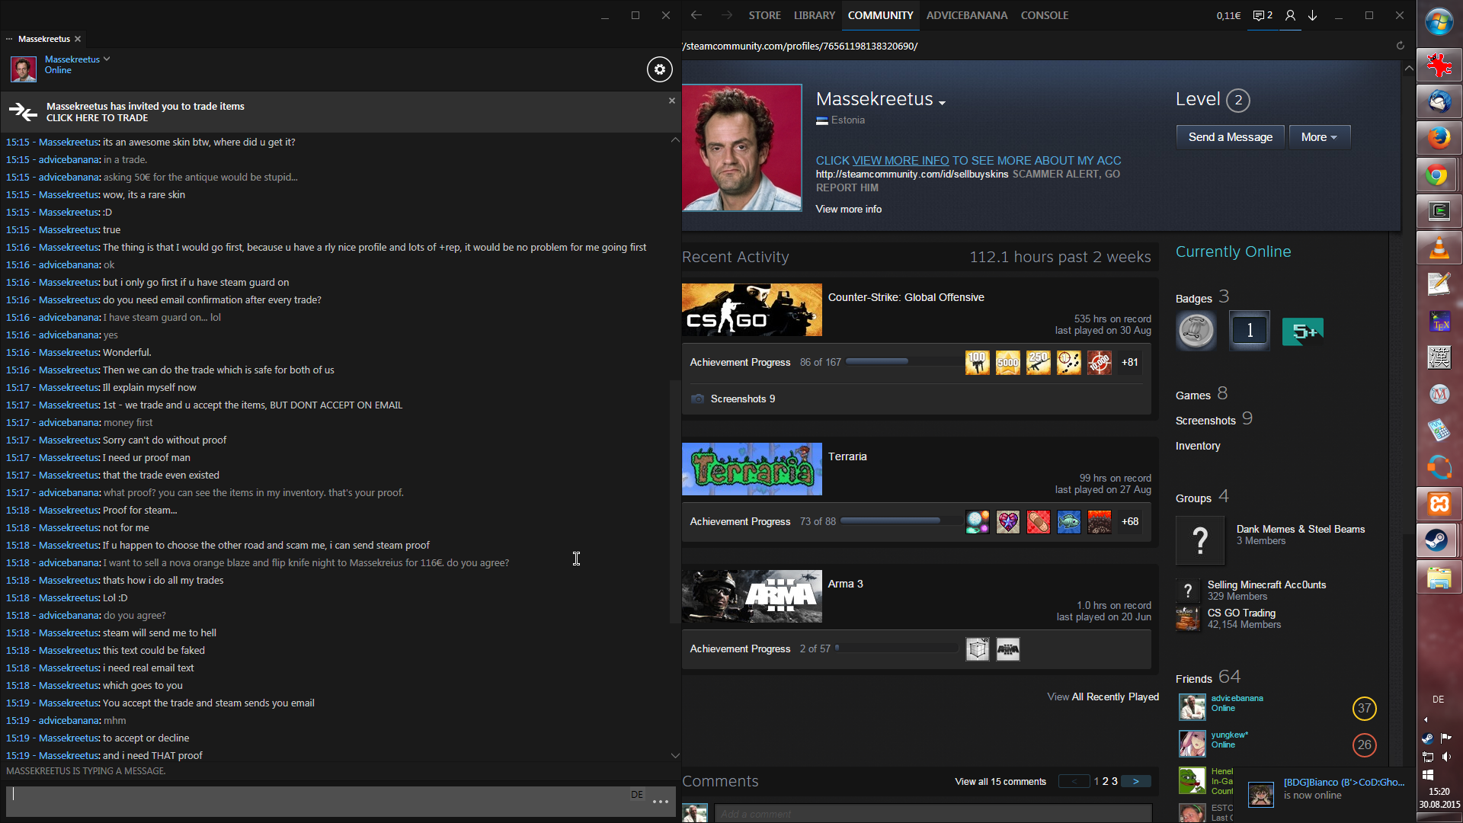Click the Community Leader 5+ badge
Viewport: 1463px width, 823px height.
(x=1302, y=331)
